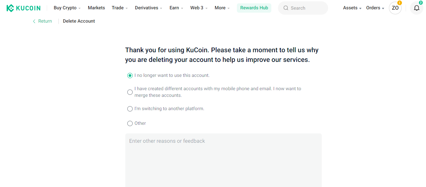Expand the Derivatives dropdown menu
The height and width of the screenshot is (187, 426).
pyautogui.click(x=149, y=8)
